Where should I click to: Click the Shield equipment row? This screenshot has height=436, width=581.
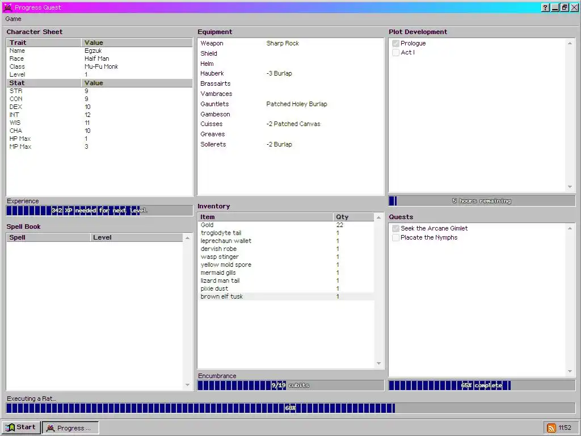tap(290, 53)
